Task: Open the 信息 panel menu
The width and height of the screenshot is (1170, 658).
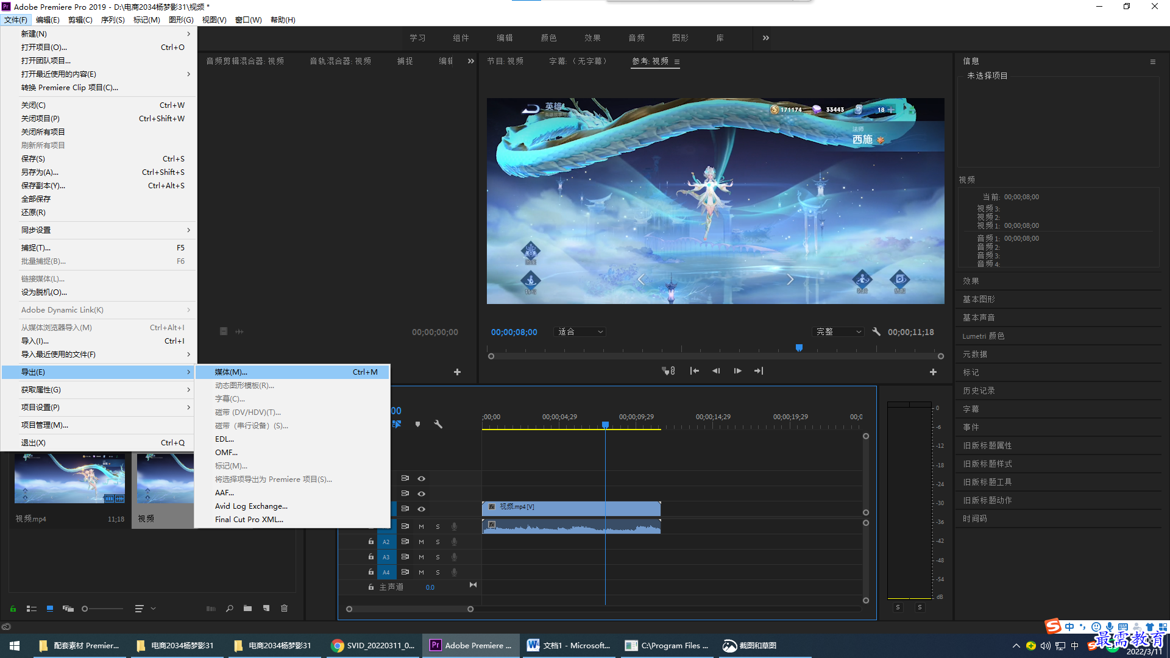Action: [1153, 62]
